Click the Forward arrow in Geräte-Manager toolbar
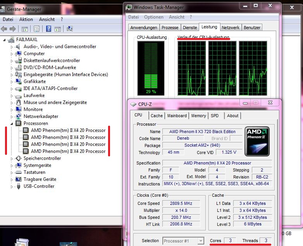Image resolution: width=303 pixels, height=246 pixels. [x=13, y=29]
